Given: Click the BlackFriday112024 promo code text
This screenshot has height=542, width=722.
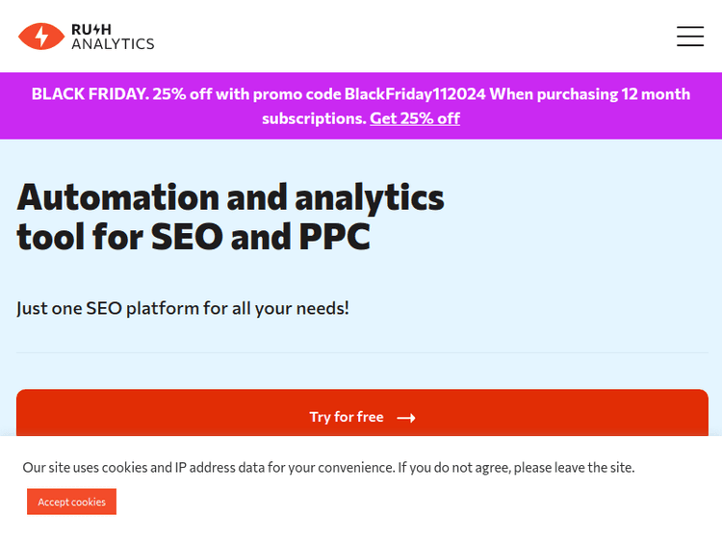Looking at the screenshot, I should [x=415, y=94].
